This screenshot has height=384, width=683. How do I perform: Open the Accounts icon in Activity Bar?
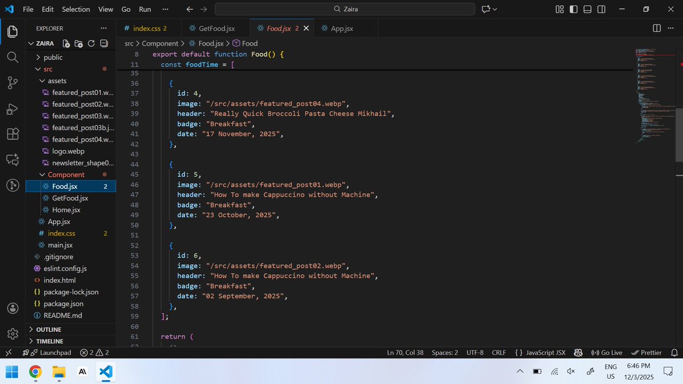(12, 308)
